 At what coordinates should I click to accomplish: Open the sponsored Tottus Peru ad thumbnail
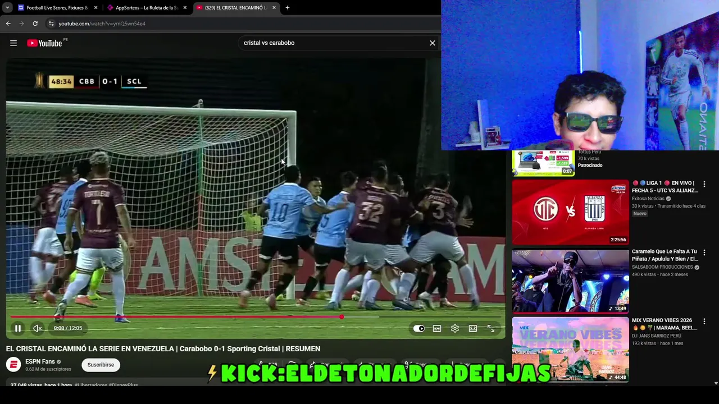543,163
